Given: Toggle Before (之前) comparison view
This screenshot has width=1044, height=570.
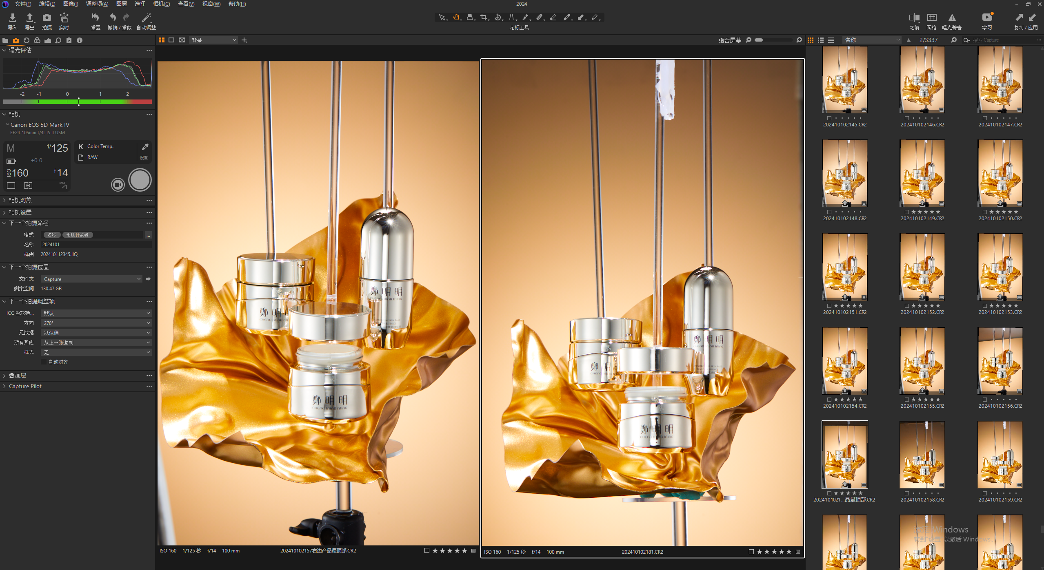Looking at the screenshot, I should [x=914, y=21].
